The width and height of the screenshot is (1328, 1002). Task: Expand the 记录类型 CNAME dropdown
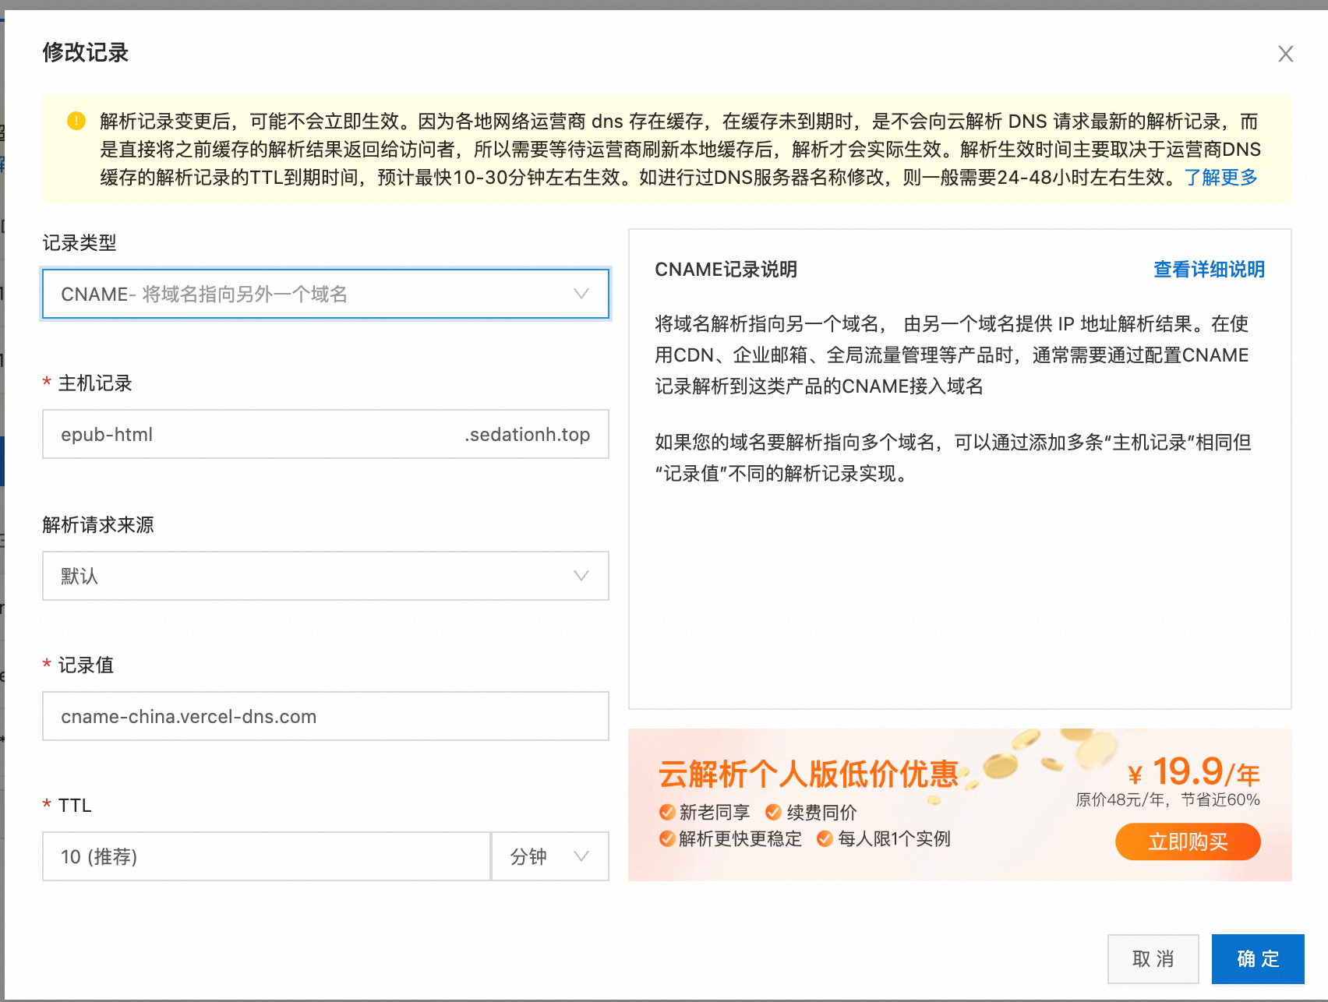click(326, 295)
